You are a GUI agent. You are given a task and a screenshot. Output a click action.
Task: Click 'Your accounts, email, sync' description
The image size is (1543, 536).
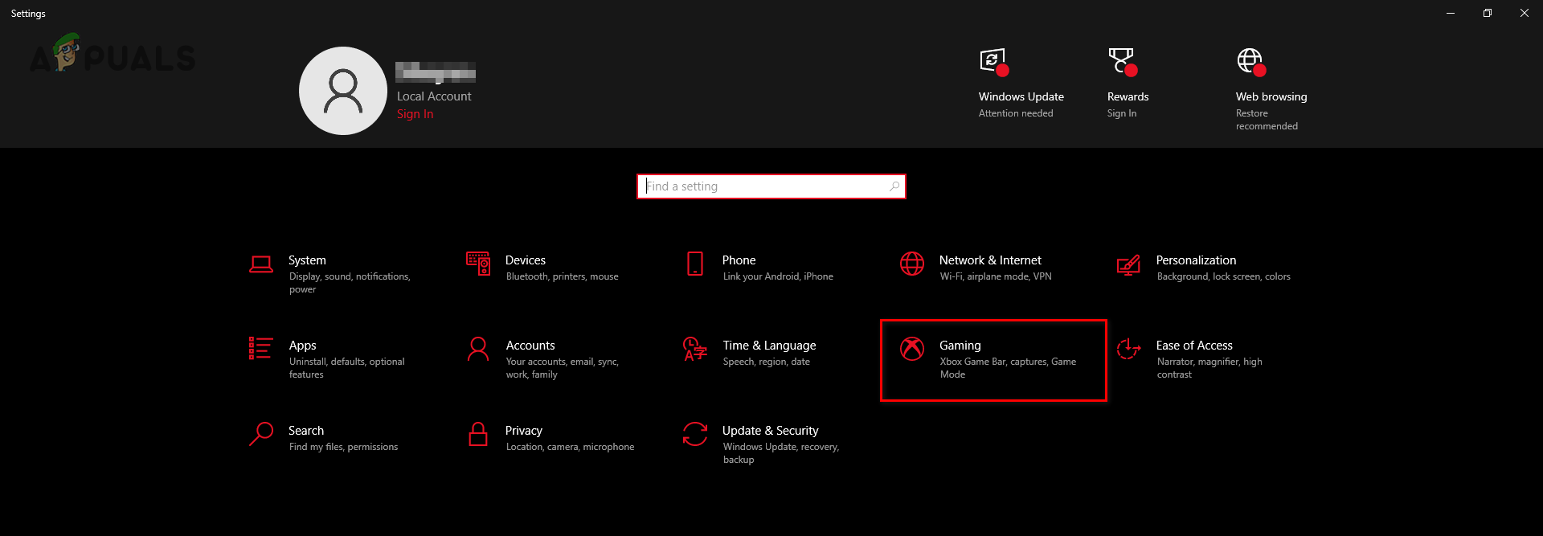(x=563, y=368)
